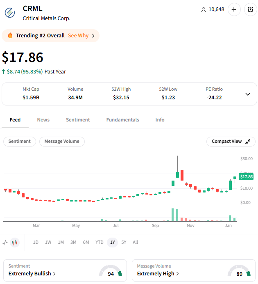Click the Sentiment gauge showing 94
The height and width of the screenshot is (284, 258).
(x=111, y=271)
